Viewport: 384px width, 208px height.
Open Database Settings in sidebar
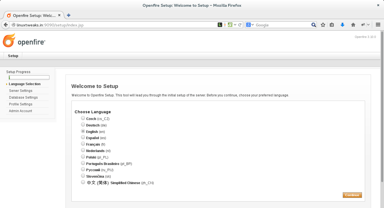(23, 98)
